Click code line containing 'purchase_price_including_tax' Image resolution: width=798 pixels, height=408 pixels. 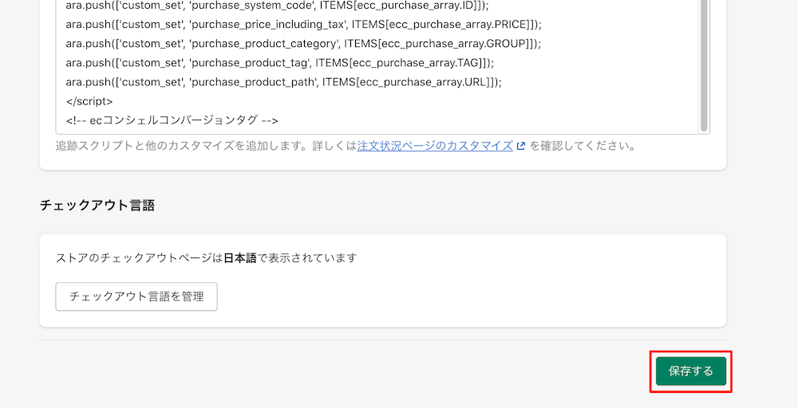tap(303, 25)
